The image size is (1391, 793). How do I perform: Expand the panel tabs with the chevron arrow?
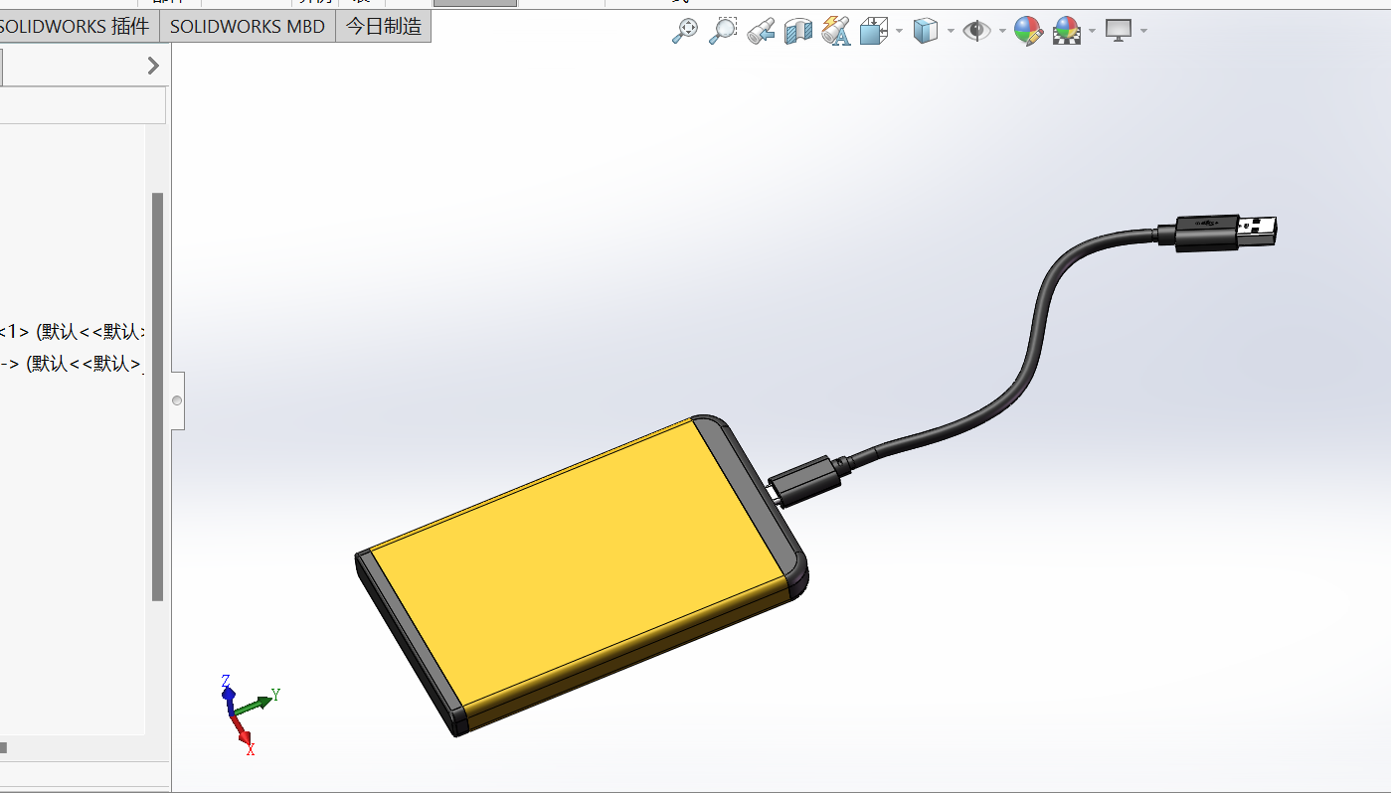tap(152, 66)
